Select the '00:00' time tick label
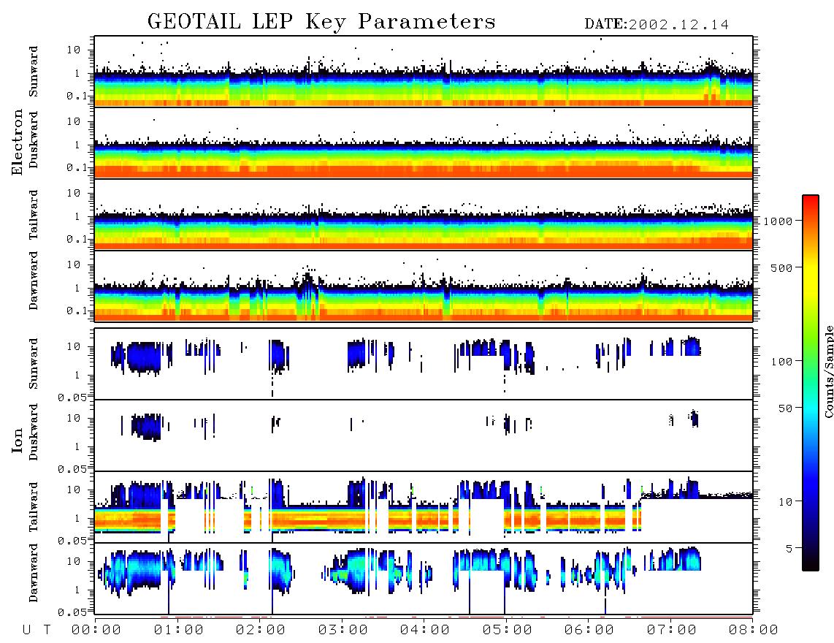Viewport: 834px width, 643px height. [x=96, y=630]
